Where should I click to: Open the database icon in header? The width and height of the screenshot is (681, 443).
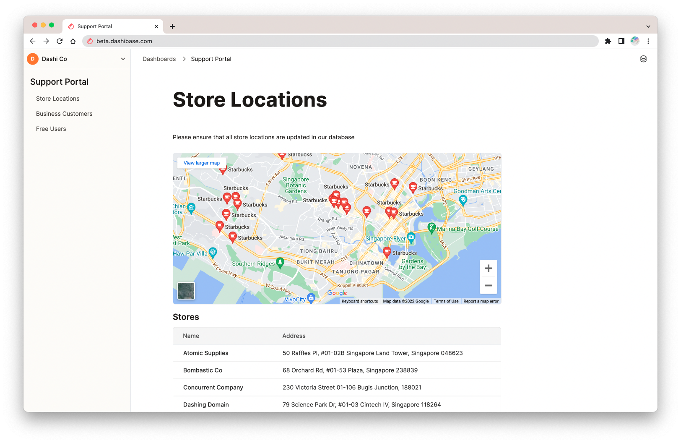tap(643, 59)
